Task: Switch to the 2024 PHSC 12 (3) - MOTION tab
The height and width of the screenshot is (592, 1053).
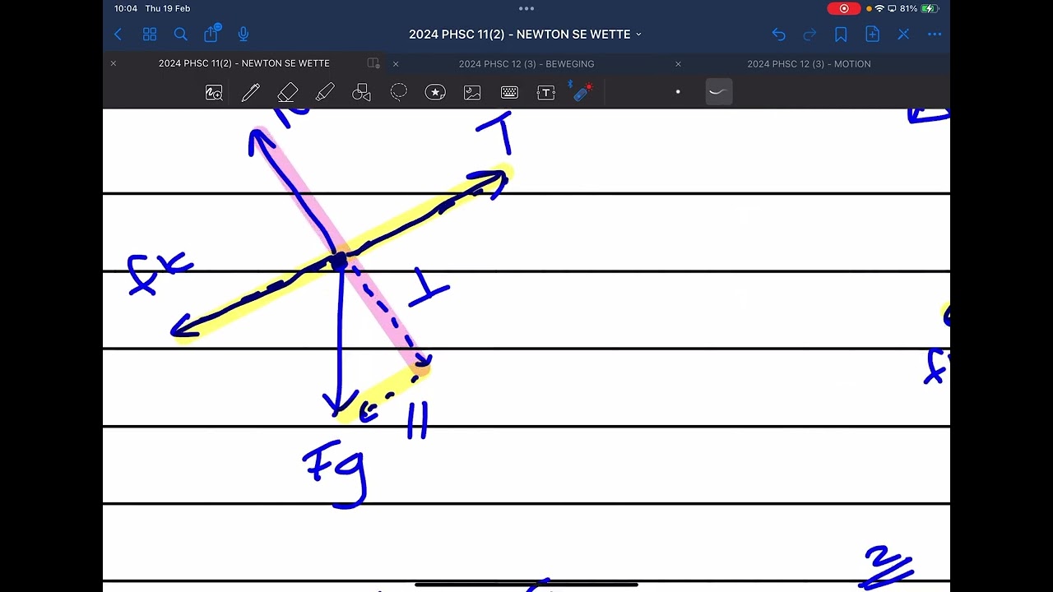Action: (809, 63)
